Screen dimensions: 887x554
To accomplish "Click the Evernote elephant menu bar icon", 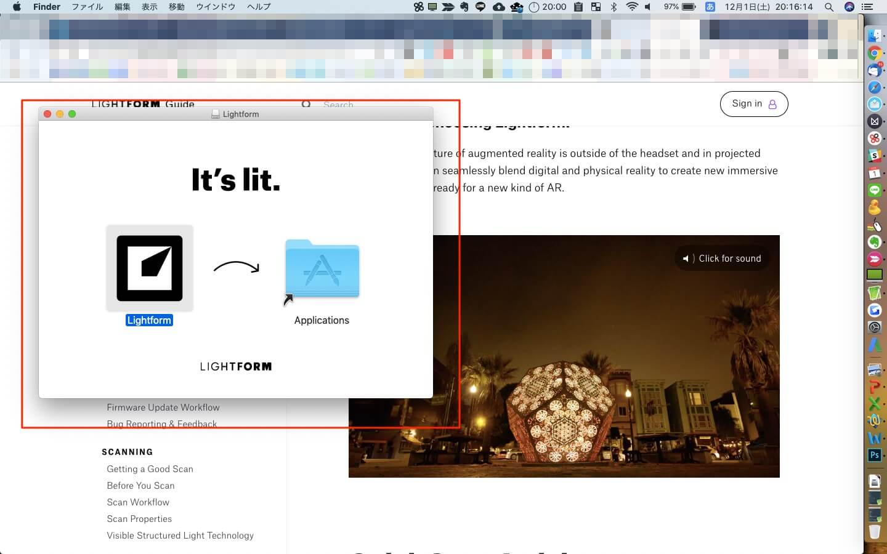I will coord(464,7).
